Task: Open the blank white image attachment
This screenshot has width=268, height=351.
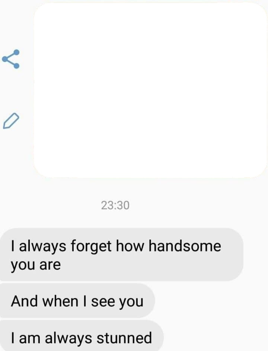Action: tap(150, 90)
